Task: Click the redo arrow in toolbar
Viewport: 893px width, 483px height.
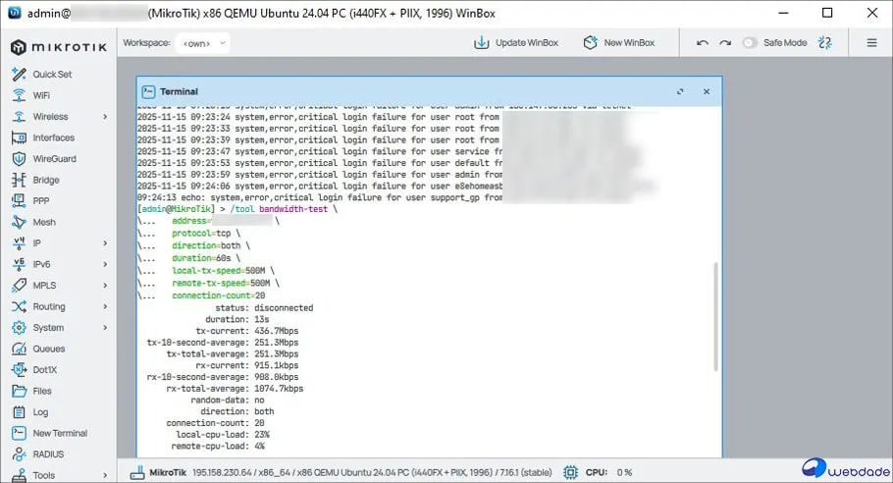Action: [725, 43]
